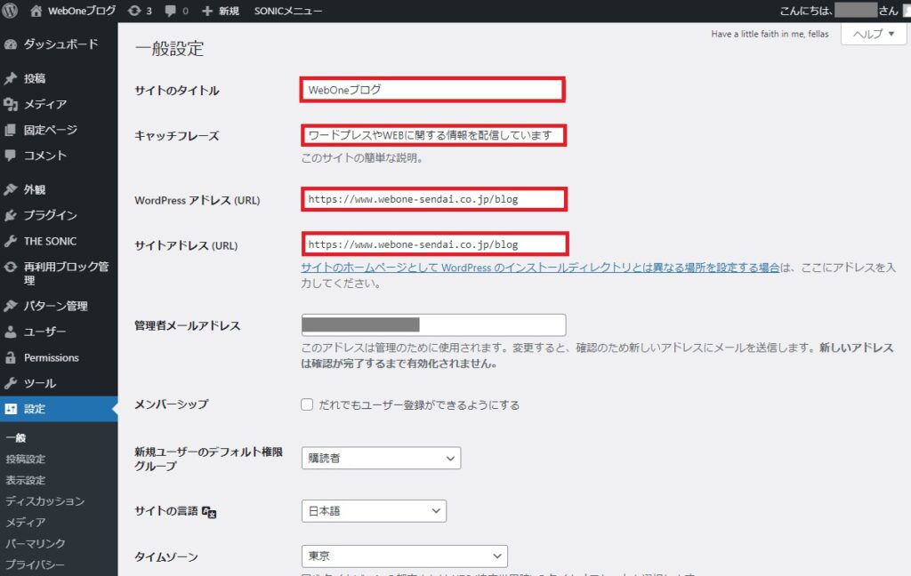Click the 再利用ブロック管理 icon
The width and height of the screenshot is (911, 576).
point(11,267)
